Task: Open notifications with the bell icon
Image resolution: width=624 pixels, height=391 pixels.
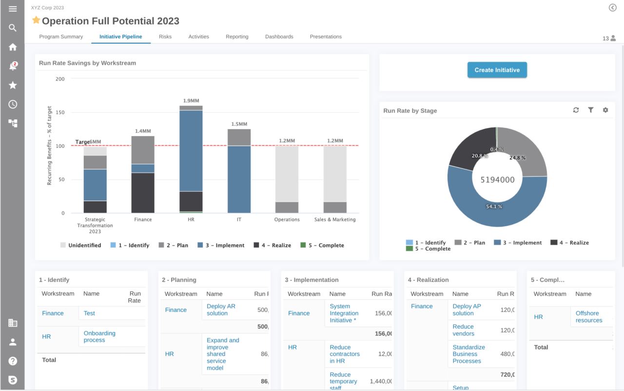Action: pos(12,66)
